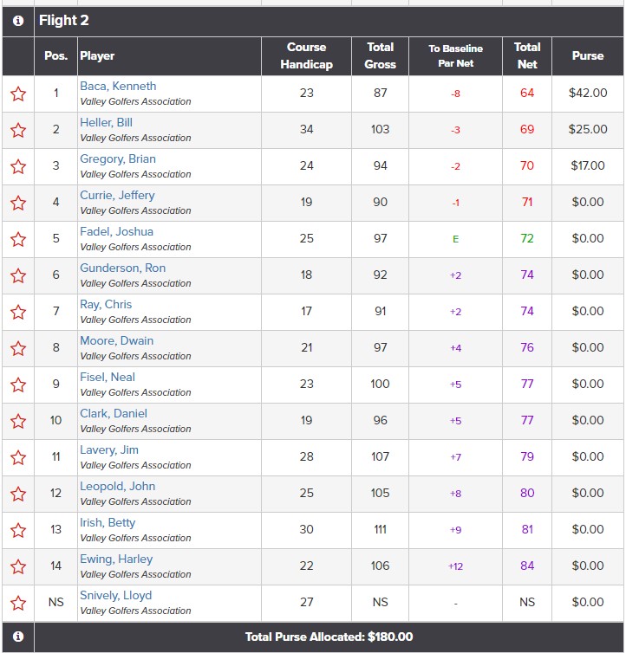Toggle favorite star for Chris Ray

pyautogui.click(x=18, y=312)
